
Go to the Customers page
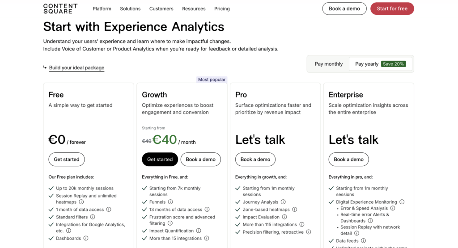coord(161,8)
